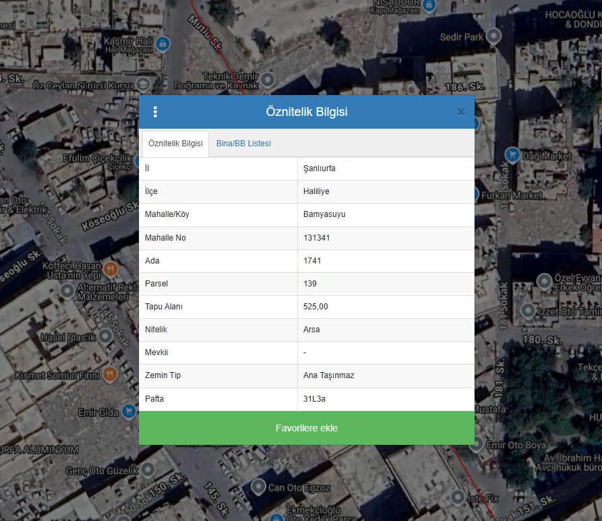The width and height of the screenshot is (602, 521).
Task: Click Köfteci Hasan Usta restaurant icon
Action: click(x=111, y=269)
